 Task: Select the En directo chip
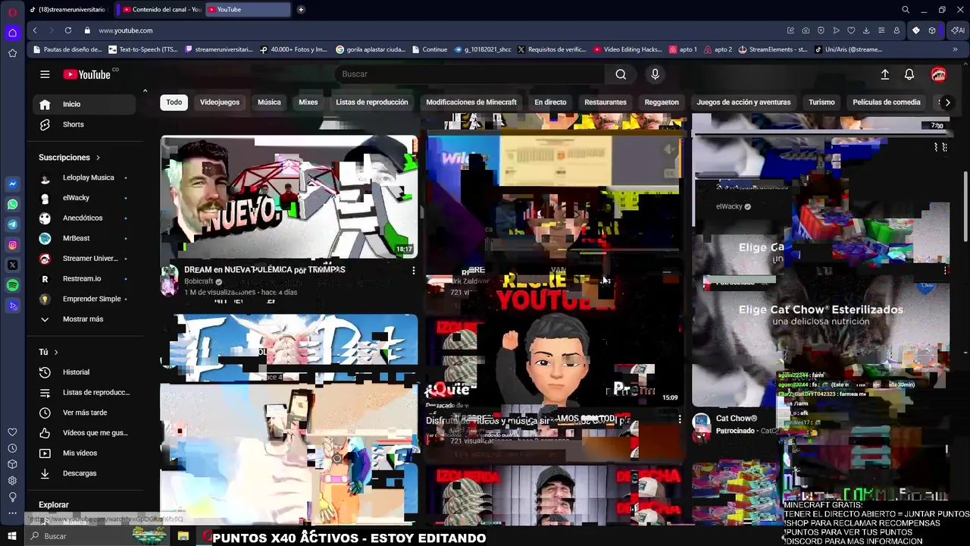(550, 102)
